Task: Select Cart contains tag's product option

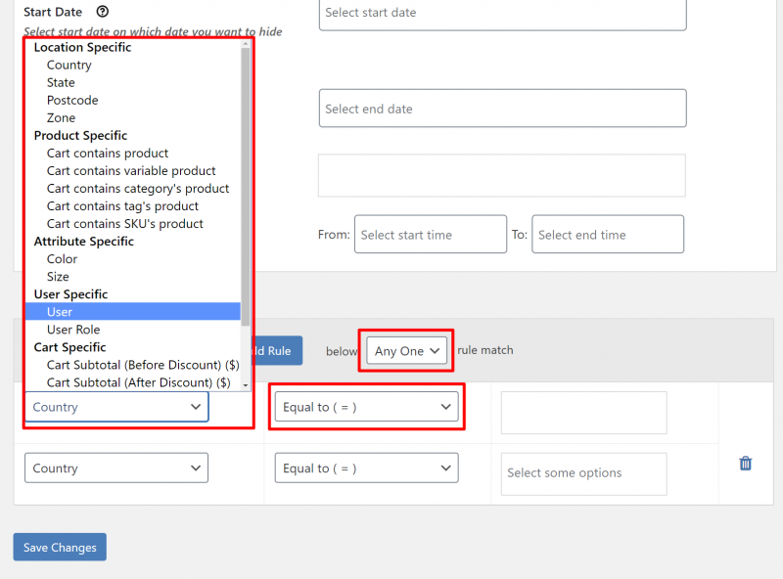Action: click(133, 206)
